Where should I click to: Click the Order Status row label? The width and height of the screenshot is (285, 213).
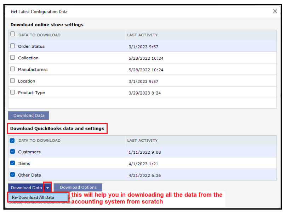tap(31, 46)
